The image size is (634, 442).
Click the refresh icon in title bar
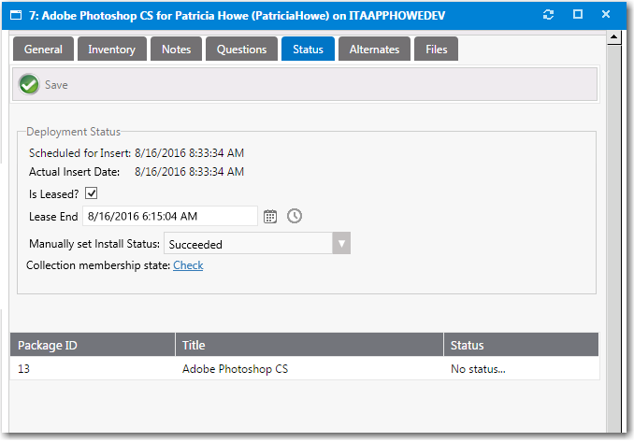[x=548, y=15]
